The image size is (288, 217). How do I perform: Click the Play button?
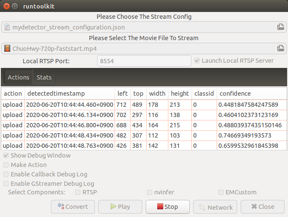click(120, 207)
